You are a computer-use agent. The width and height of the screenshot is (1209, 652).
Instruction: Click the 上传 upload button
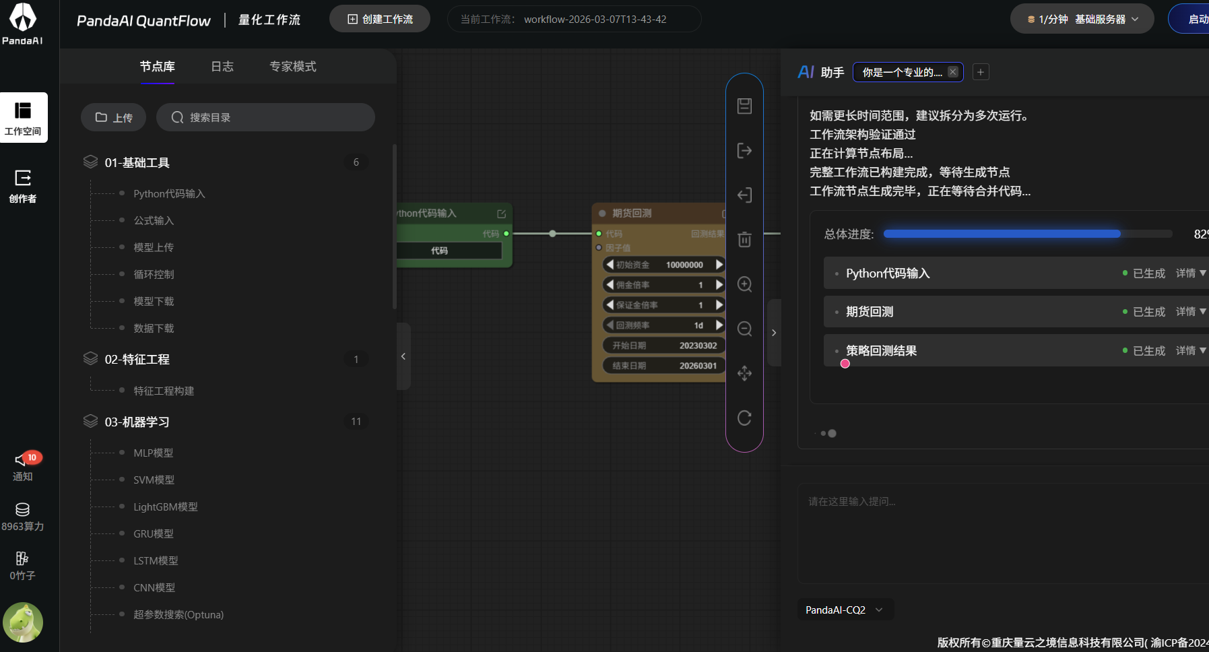pyautogui.click(x=113, y=117)
